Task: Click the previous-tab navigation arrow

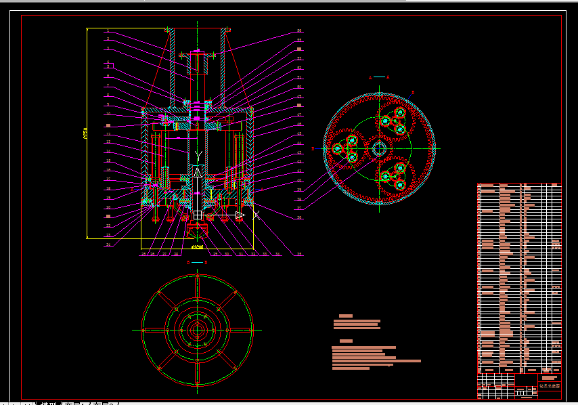Action: click(x=12, y=403)
